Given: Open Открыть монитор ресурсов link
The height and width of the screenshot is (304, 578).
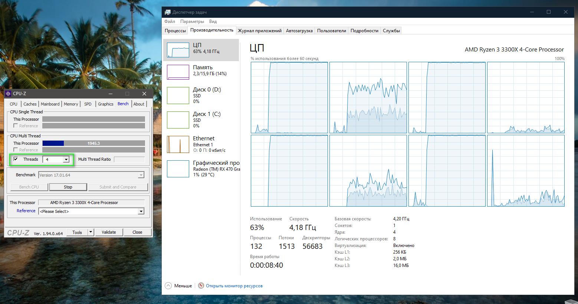Looking at the screenshot, I should [234, 286].
